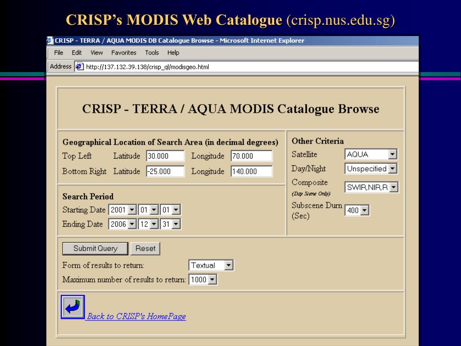This screenshot has width=461, height=346.
Task: Open the Subscene Durn 400 dropdown
Action: [x=357, y=210]
